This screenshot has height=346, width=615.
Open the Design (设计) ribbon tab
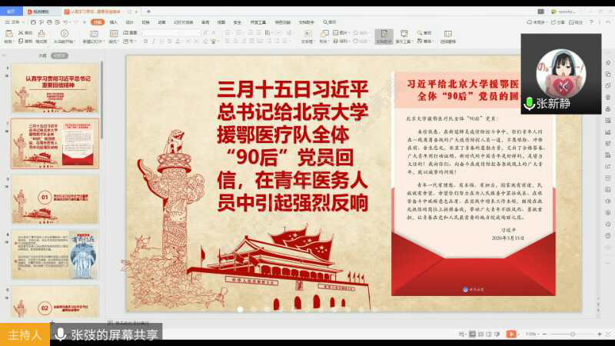[130, 22]
